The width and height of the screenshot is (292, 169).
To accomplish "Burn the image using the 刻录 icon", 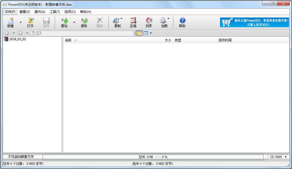I will [x=148, y=22].
